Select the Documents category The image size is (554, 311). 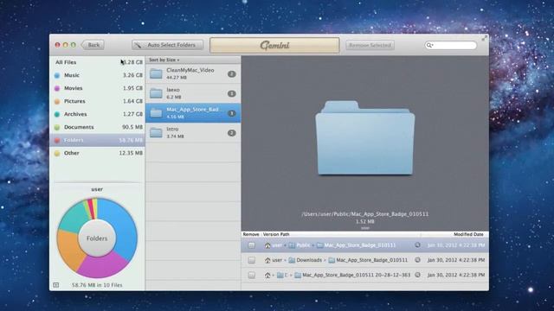tap(97, 127)
